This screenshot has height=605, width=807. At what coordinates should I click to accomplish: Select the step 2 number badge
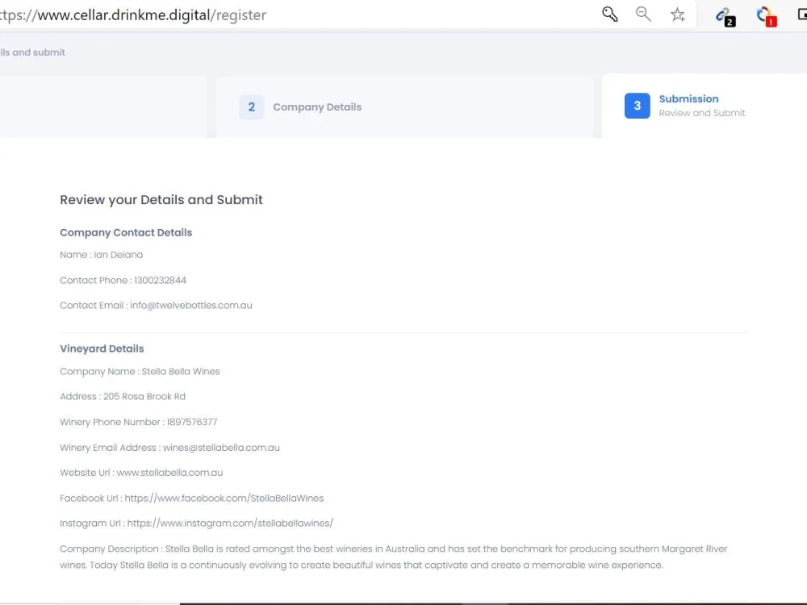point(252,107)
